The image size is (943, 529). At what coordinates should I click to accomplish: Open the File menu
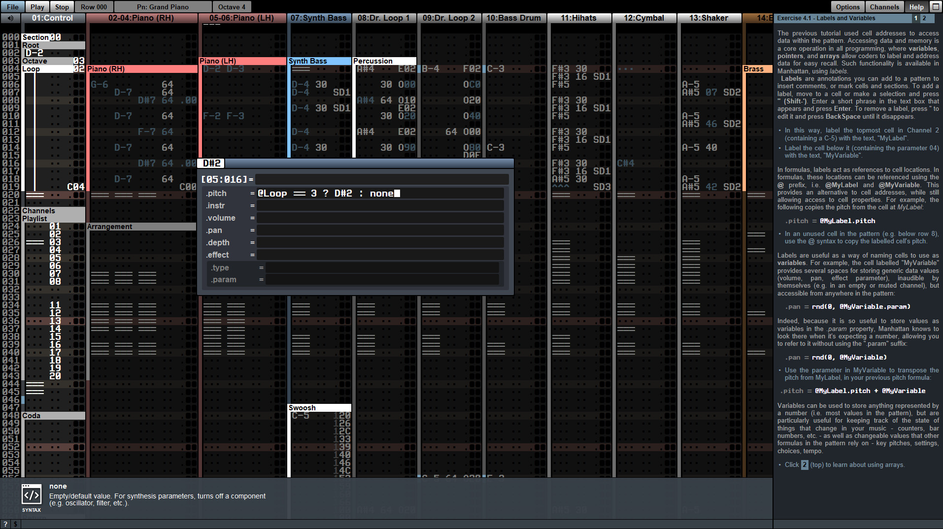click(11, 6)
